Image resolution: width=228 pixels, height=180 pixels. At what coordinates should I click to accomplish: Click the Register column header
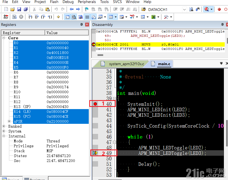[23, 33]
